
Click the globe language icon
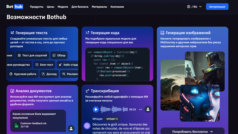pyautogui.click(x=189, y=7)
